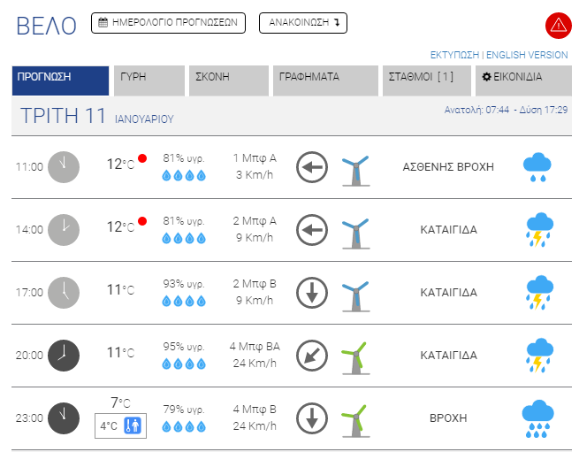Expand the ΑΝΑΚΟΙΝΩΣΗ announcement button
The image size is (579, 452).
point(302,23)
